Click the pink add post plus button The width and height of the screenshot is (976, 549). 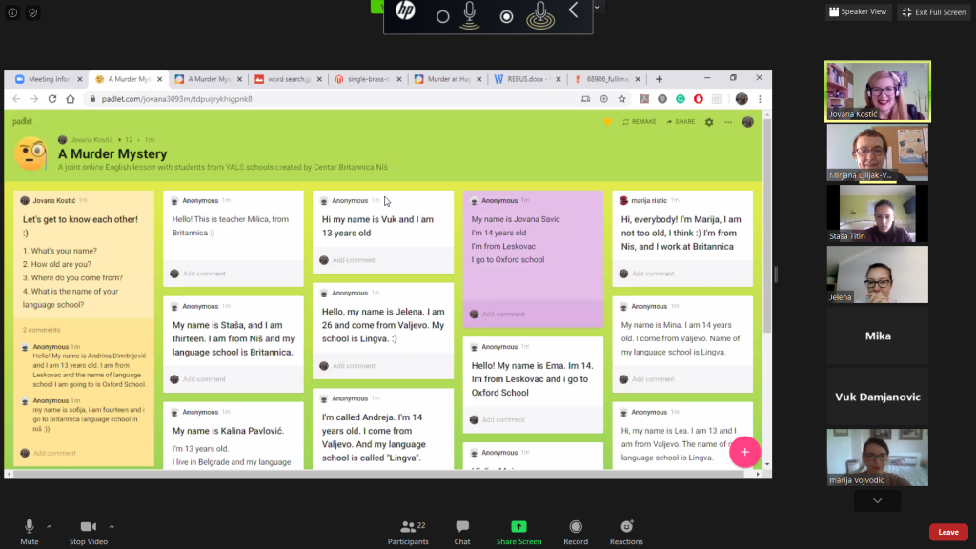click(744, 451)
